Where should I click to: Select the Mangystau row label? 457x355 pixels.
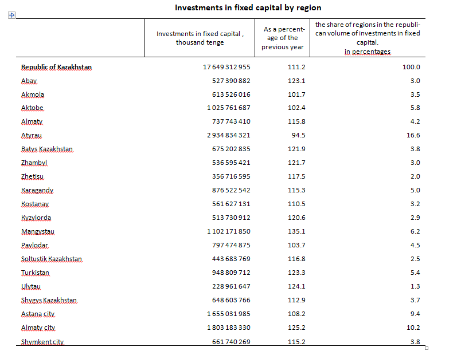38,232
